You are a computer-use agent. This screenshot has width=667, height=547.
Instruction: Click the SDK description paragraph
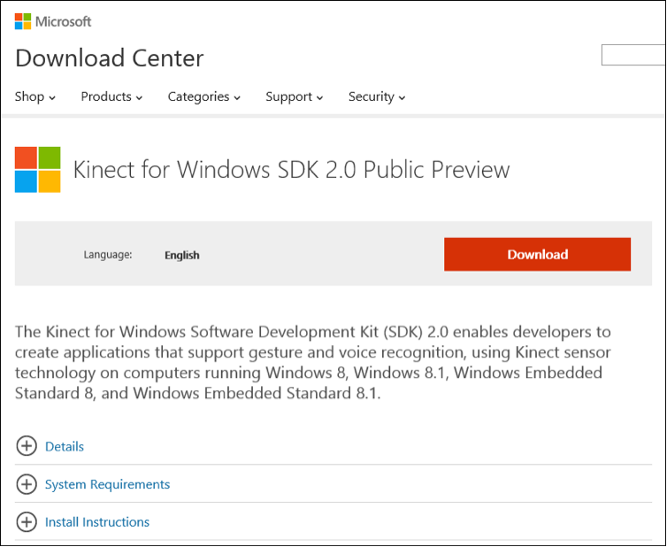click(x=313, y=362)
